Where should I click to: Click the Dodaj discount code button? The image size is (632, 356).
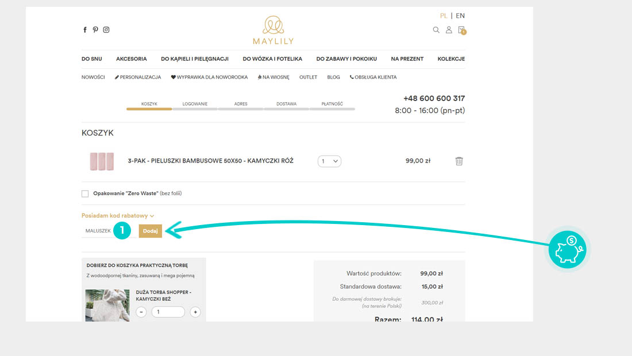pyautogui.click(x=151, y=231)
